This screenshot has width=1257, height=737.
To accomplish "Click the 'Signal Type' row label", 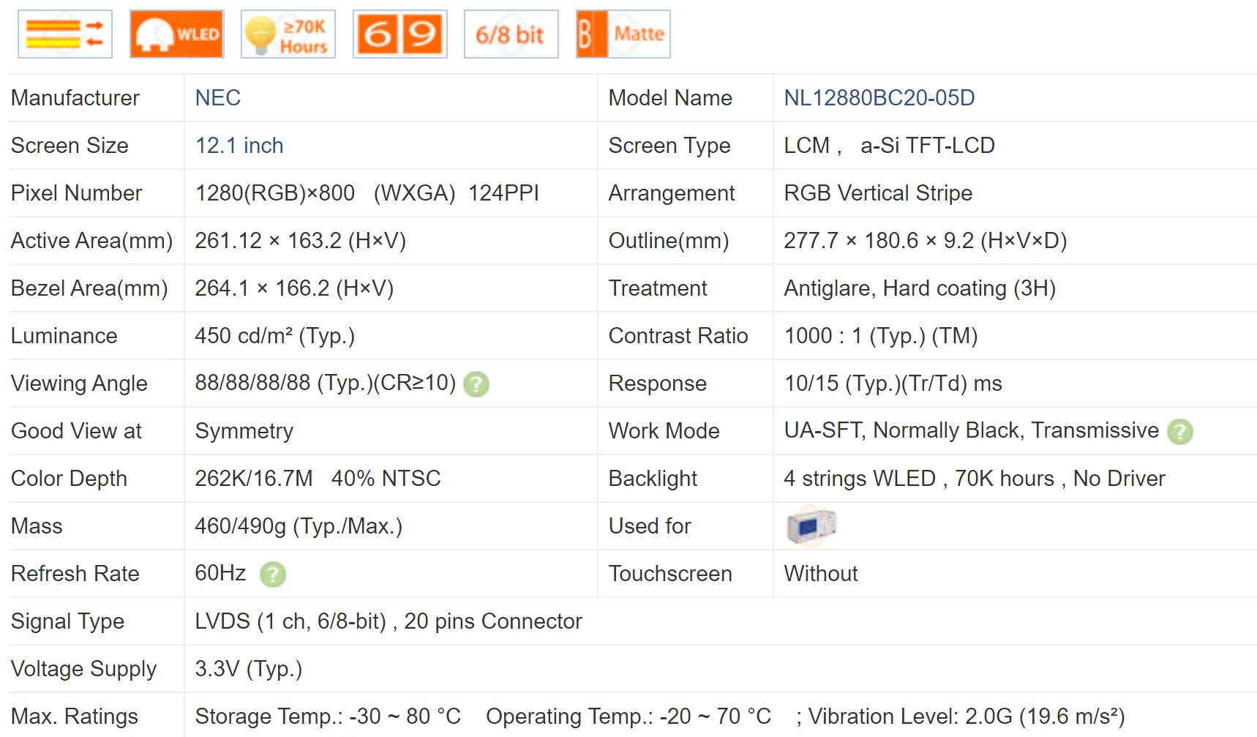I will tap(67, 621).
